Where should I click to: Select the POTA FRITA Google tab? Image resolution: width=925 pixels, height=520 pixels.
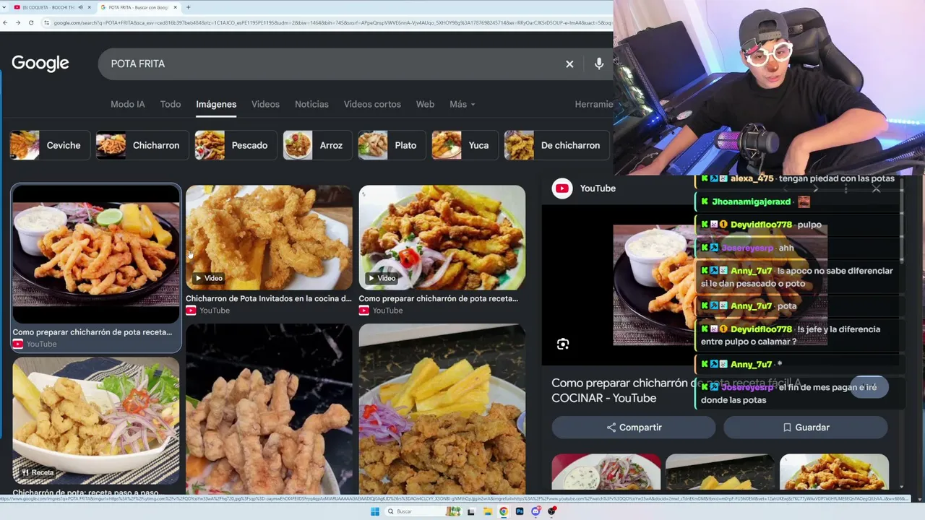[x=139, y=7]
